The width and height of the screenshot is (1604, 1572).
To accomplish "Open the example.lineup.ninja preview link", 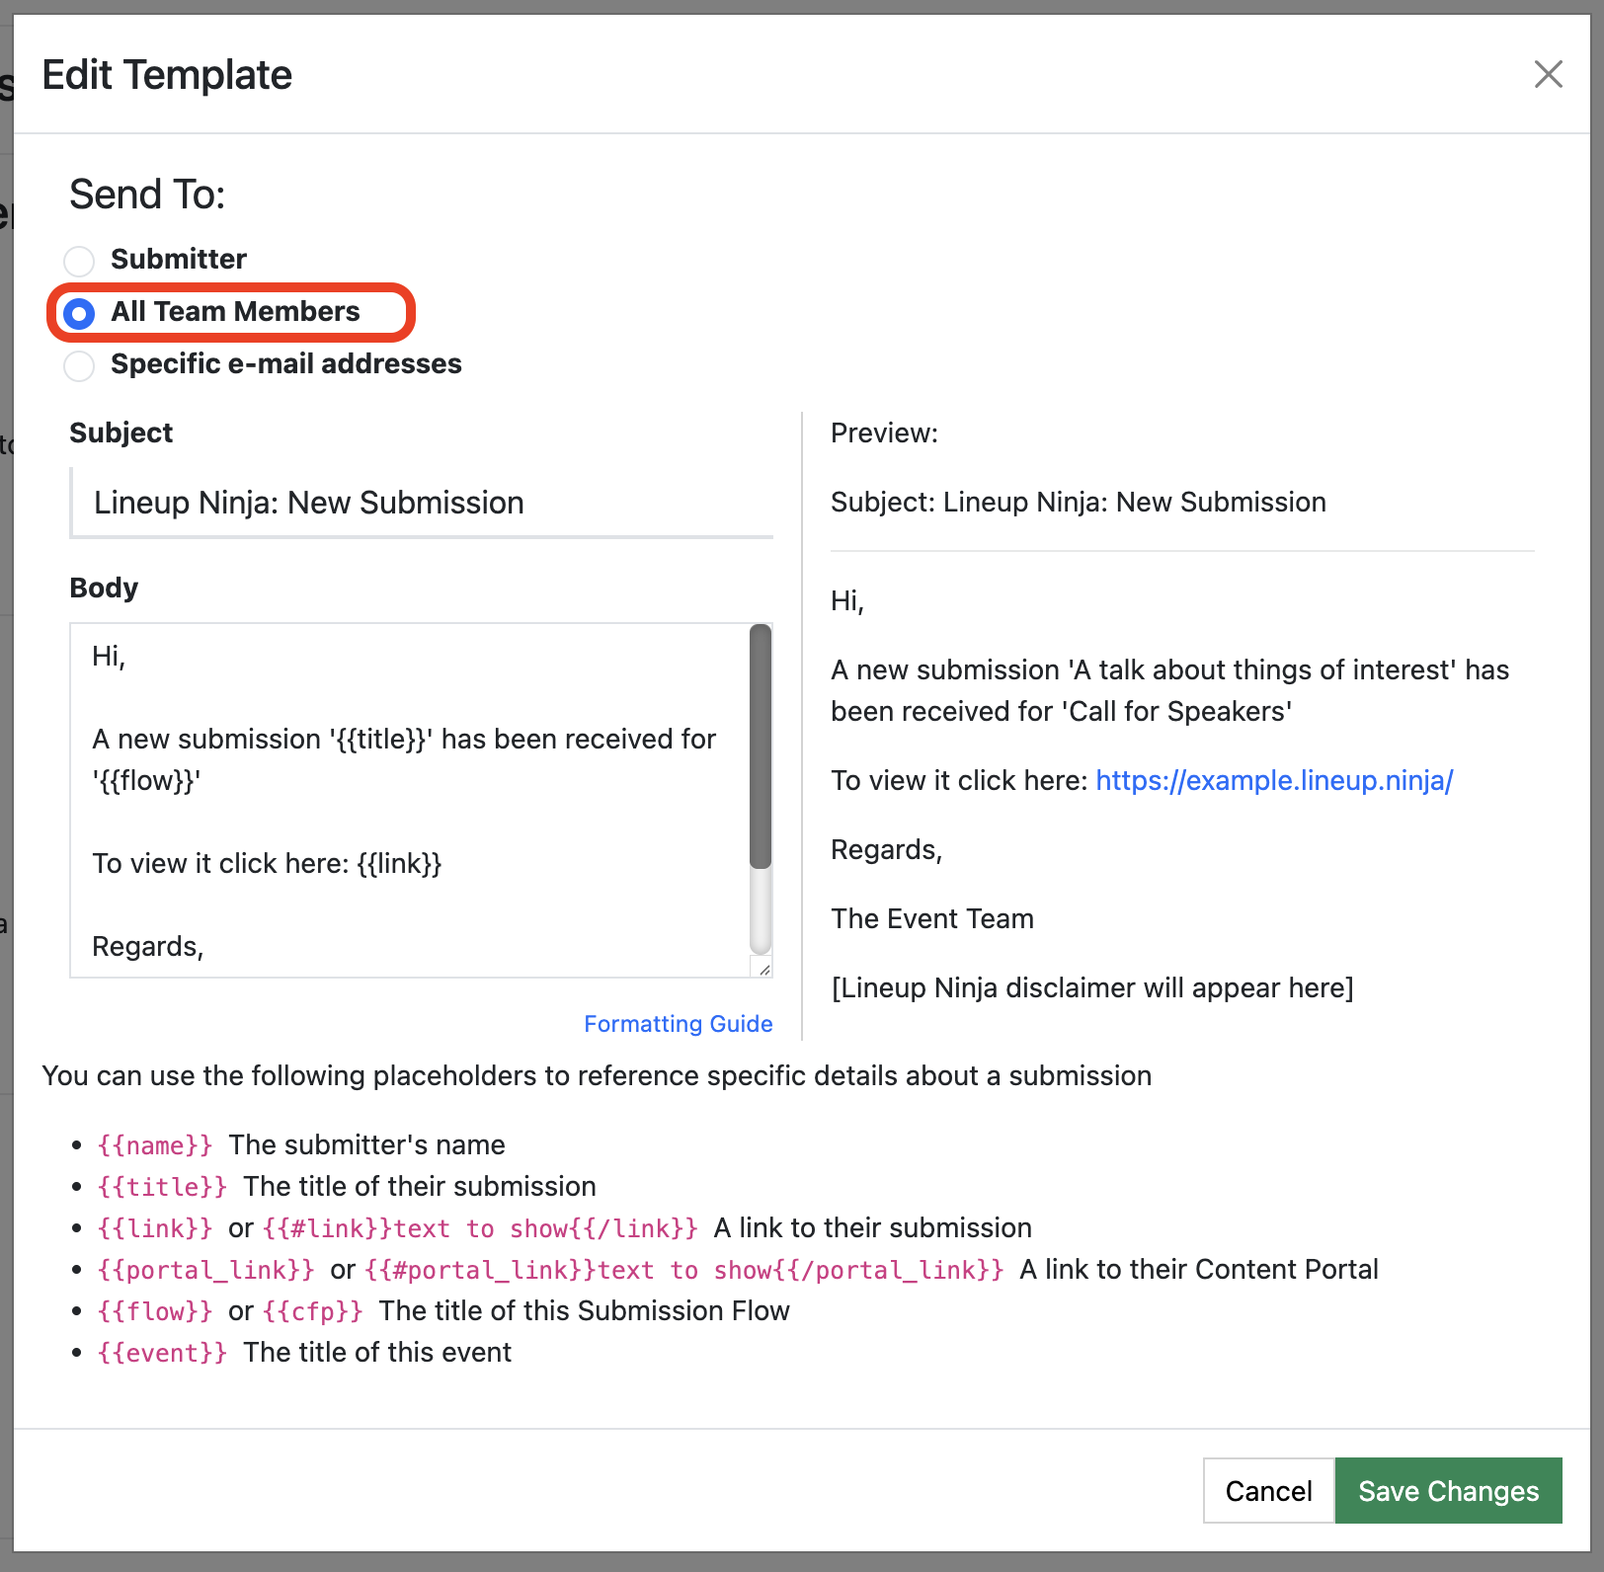I will [x=1274, y=780].
